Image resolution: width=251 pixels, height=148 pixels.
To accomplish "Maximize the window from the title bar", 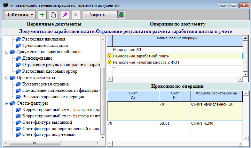I will coord(233,5).
